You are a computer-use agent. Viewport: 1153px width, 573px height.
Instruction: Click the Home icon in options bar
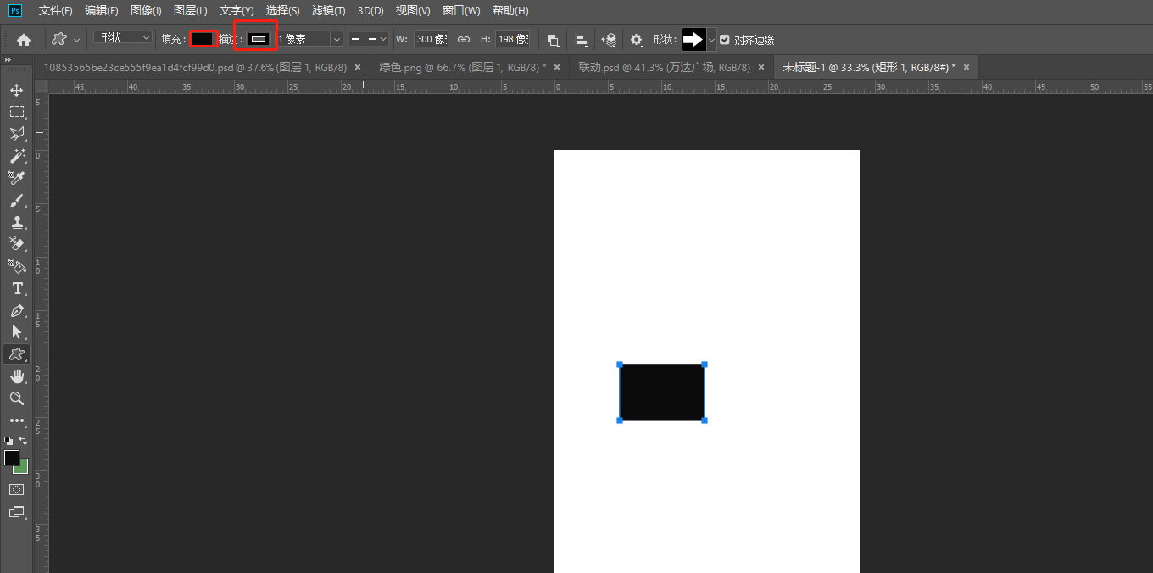pos(24,39)
